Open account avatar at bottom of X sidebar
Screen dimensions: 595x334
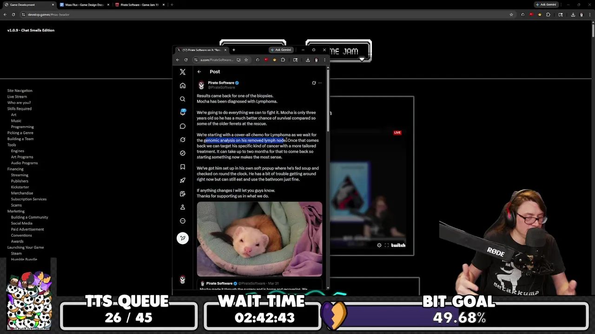click(x=183, y=280)
